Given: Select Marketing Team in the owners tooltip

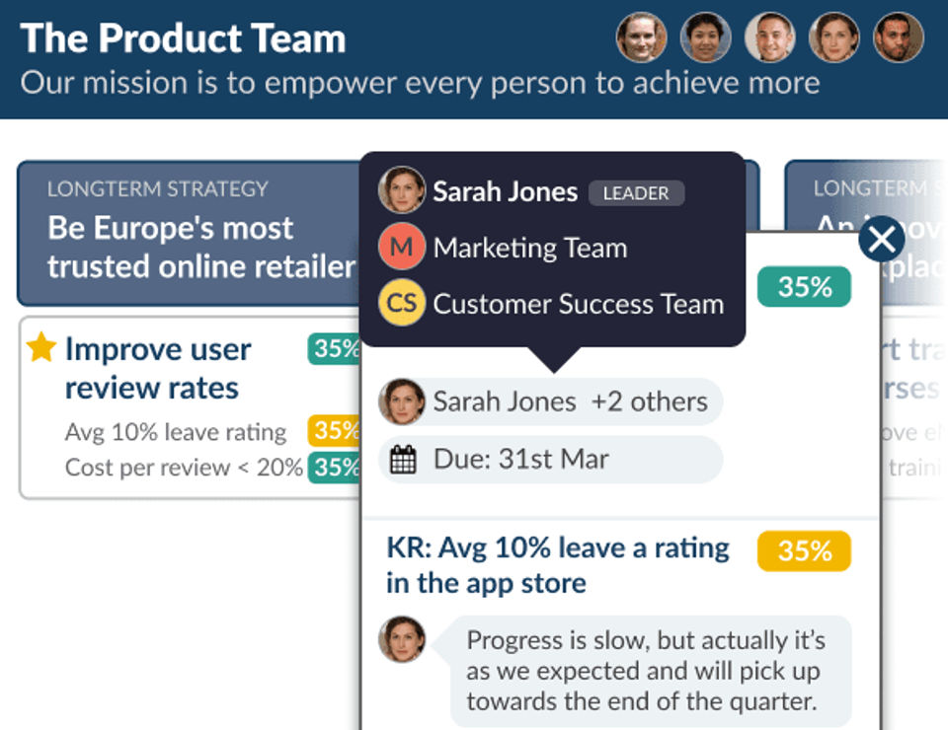Looking at the screenshot, I should pyautogui.click(x=529, y=248).
